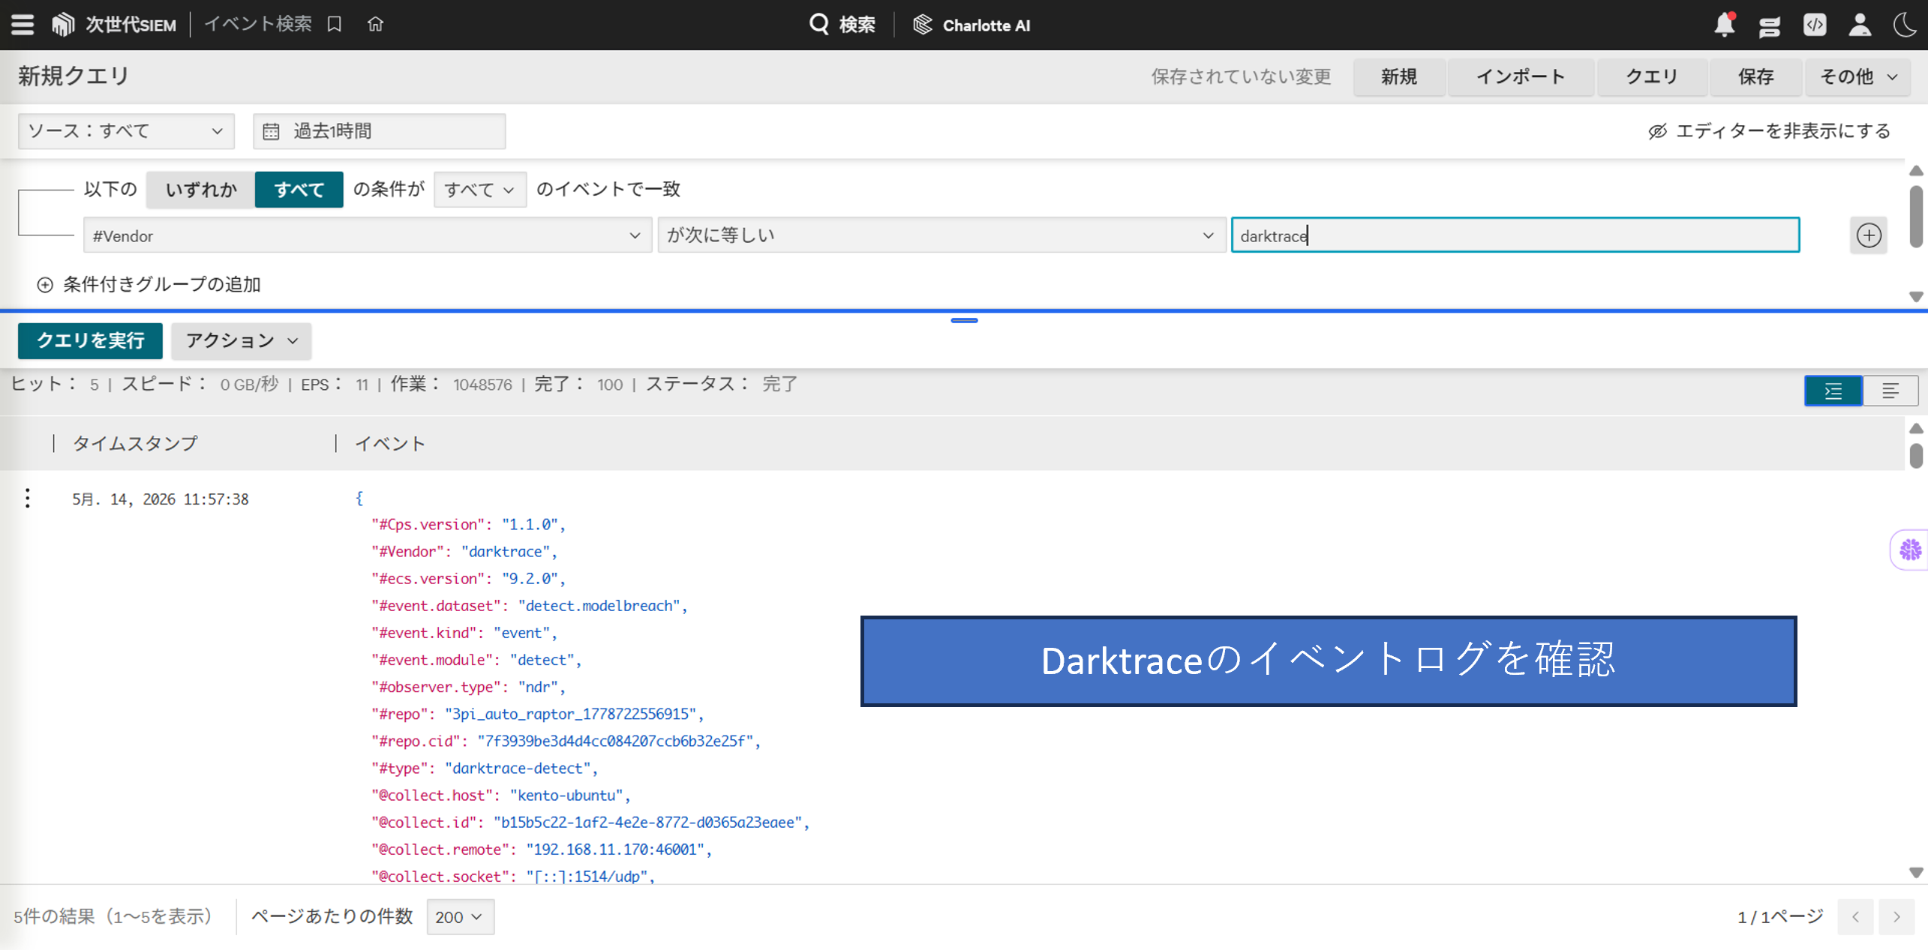Change the per-page count of 200
The width and height of the screenshot is (1928, 950).
pyautogui.click(x=460, y=917)
